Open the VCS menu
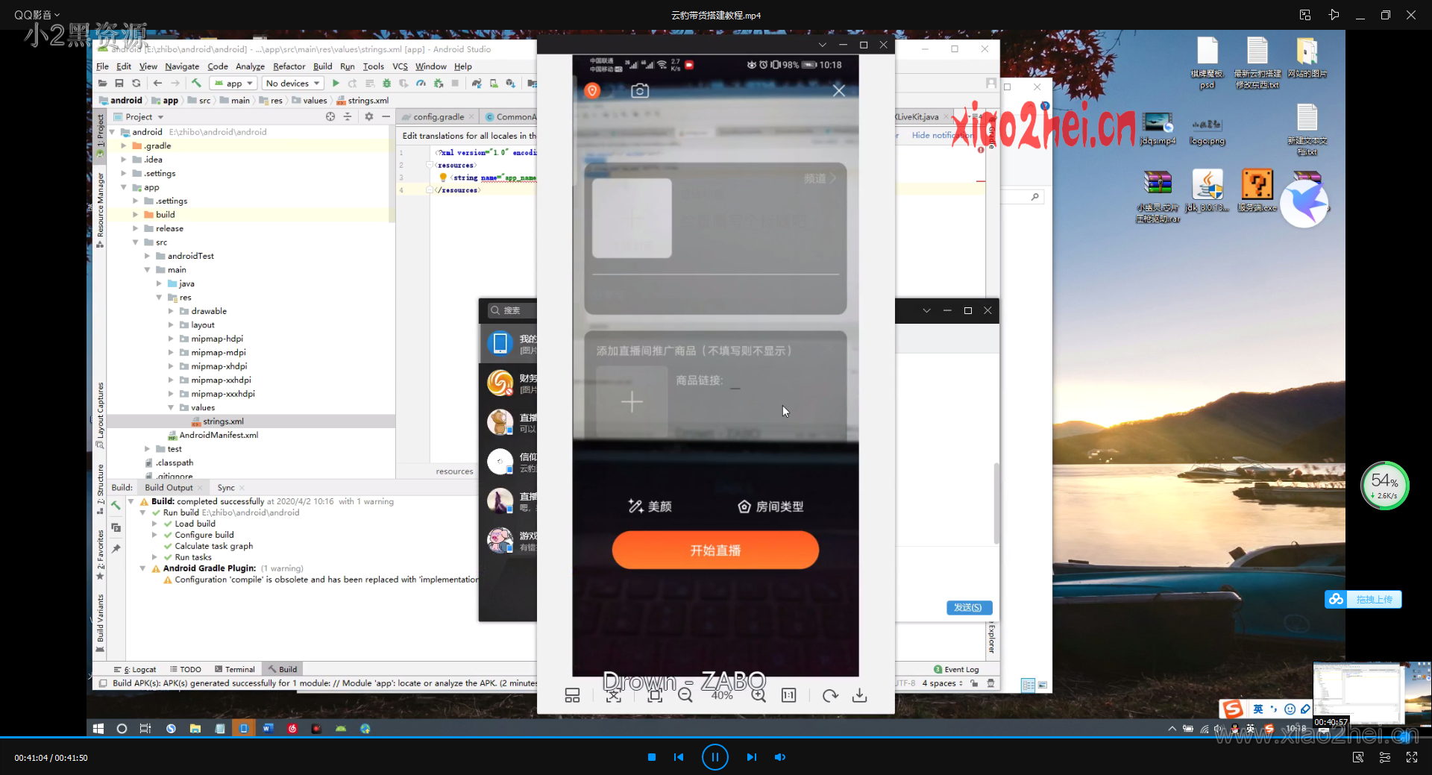 400,66
